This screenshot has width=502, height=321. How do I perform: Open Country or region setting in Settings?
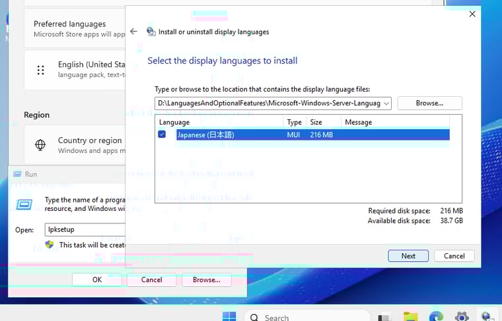point(75,145)
